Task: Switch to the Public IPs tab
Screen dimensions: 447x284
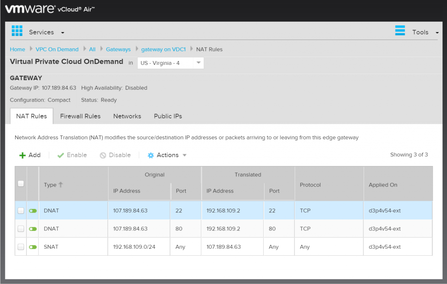Action: coord(168,116)
